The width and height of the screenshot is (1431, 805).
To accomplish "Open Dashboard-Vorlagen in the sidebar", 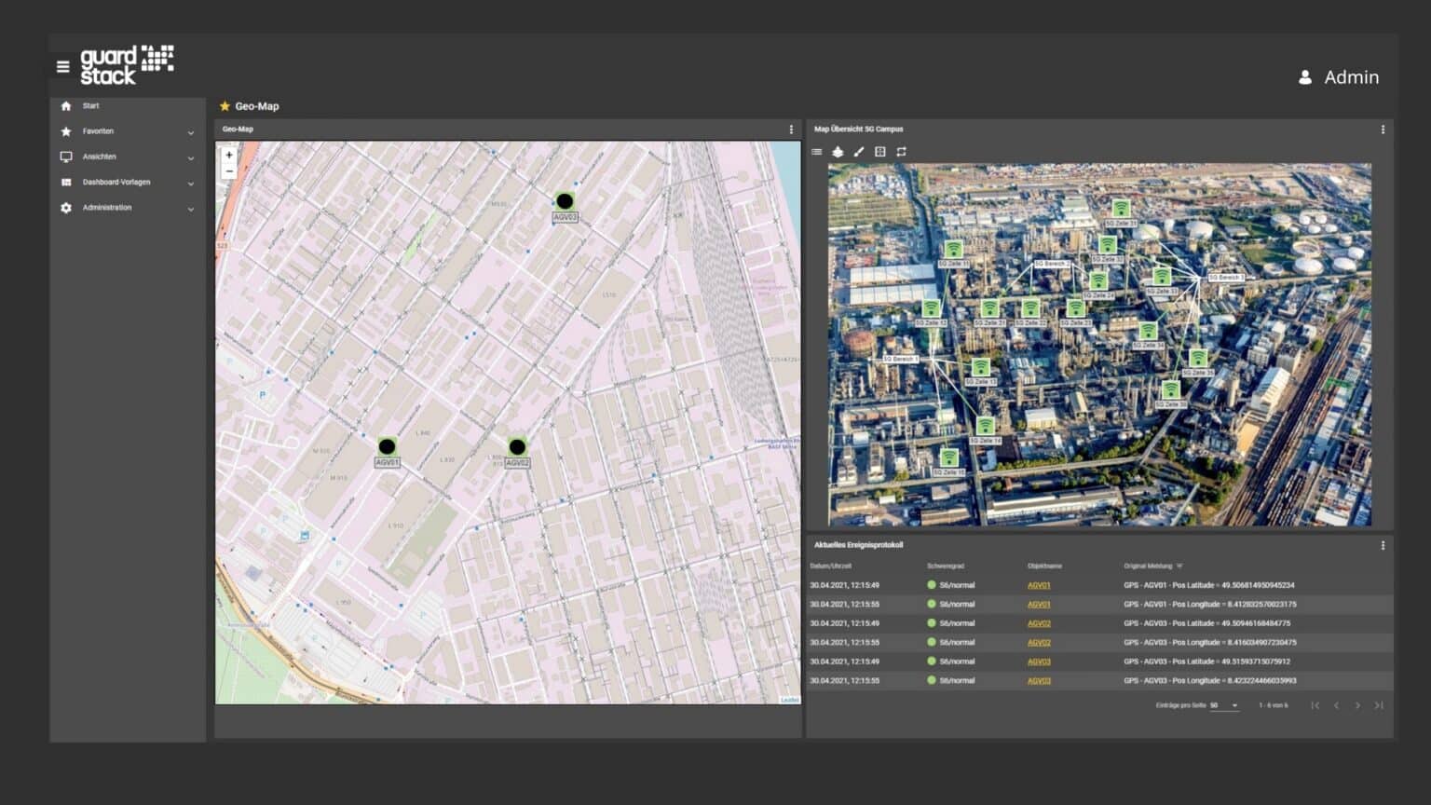I will 116,183.
